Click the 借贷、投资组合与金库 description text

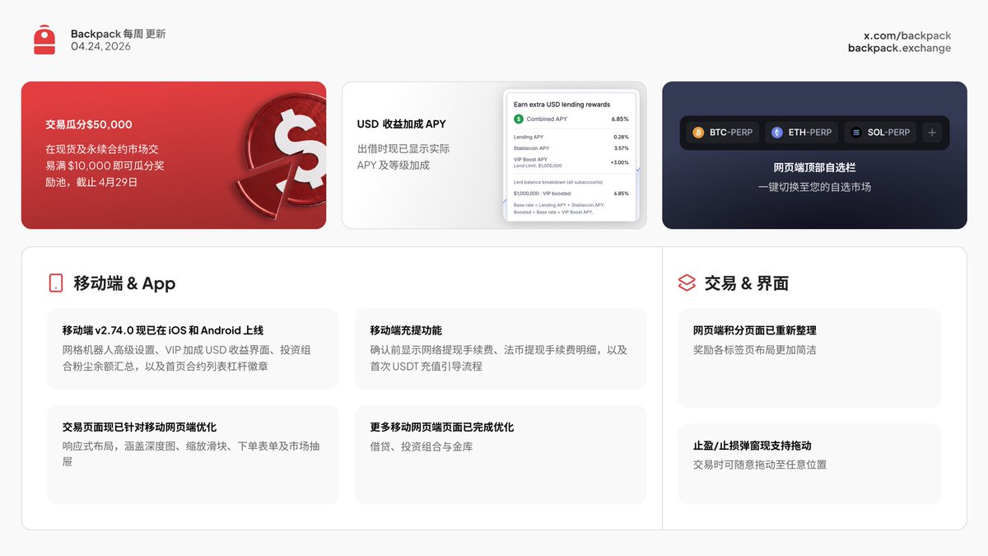pos(422,446)
